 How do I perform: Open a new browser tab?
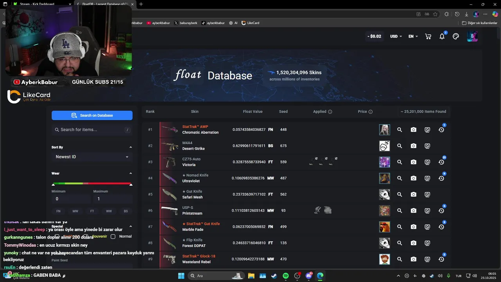coord(141,4)
